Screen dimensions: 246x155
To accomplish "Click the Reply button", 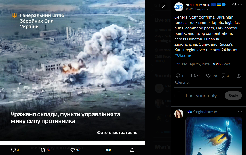I will pos(233,95).
